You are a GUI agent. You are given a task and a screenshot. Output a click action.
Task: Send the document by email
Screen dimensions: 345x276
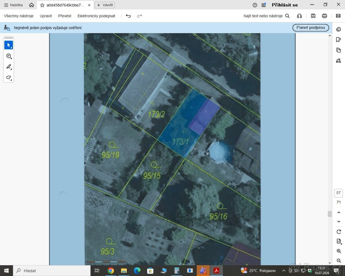(x=338, y=16)
